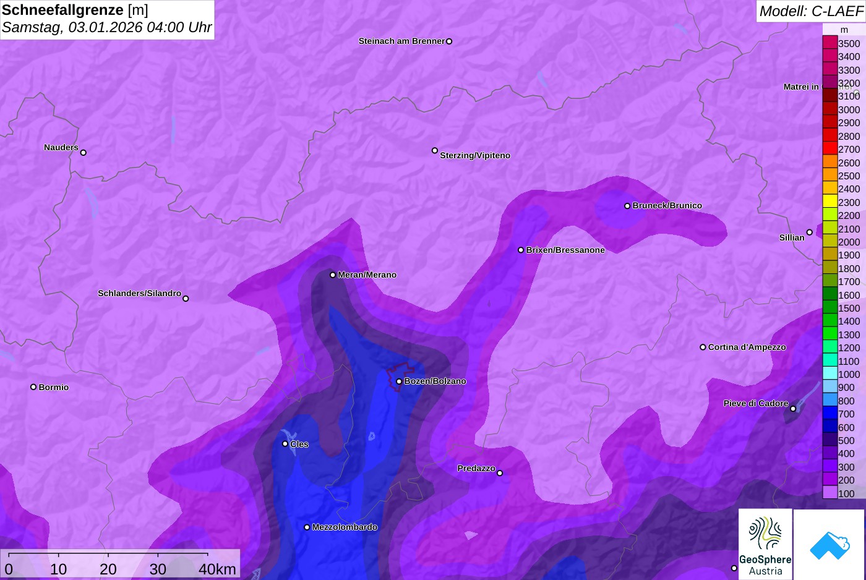Click the Bruneck/Brunico label
866x580 pixels.
pyautogui.click(x=667, y=205)
